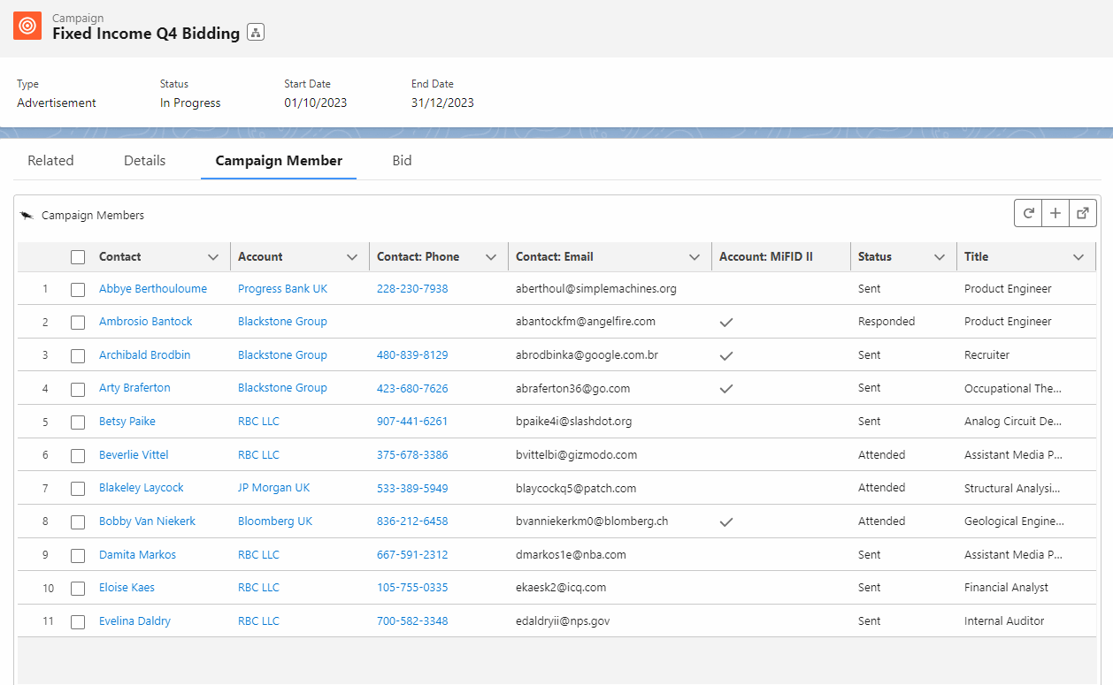This screenshot has height=685, width=1113.
Task: Click Attended status for Blakeley Laycock
Action: click(881, 487)
